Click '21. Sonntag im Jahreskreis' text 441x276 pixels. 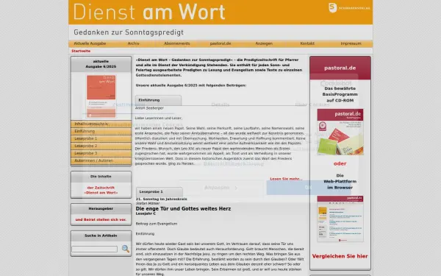(x=162, y=199)
